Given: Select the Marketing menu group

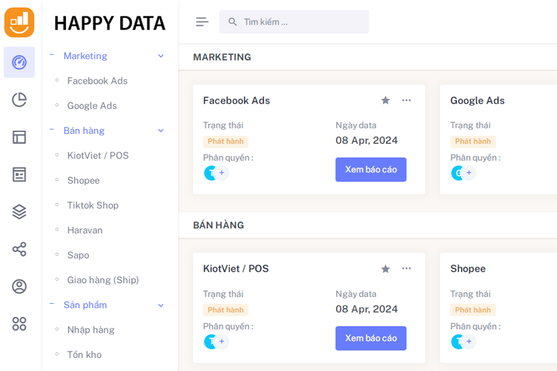Looking at the screenshot, I should pyautogui.click(x=85, y=56).
